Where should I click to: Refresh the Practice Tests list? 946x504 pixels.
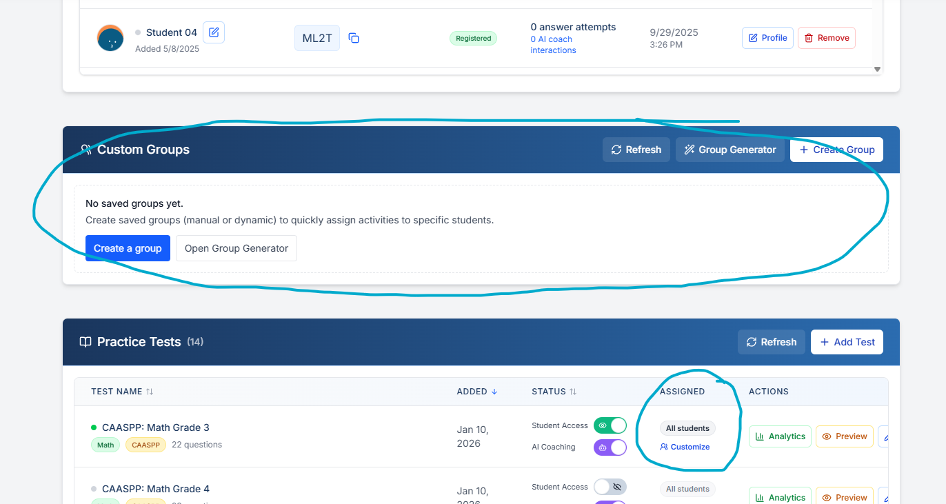(x=771, y=342)
